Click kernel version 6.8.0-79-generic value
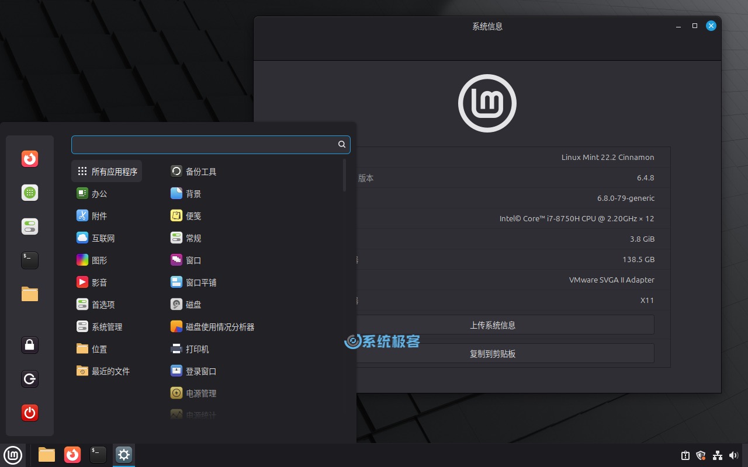 coord(626,198)
